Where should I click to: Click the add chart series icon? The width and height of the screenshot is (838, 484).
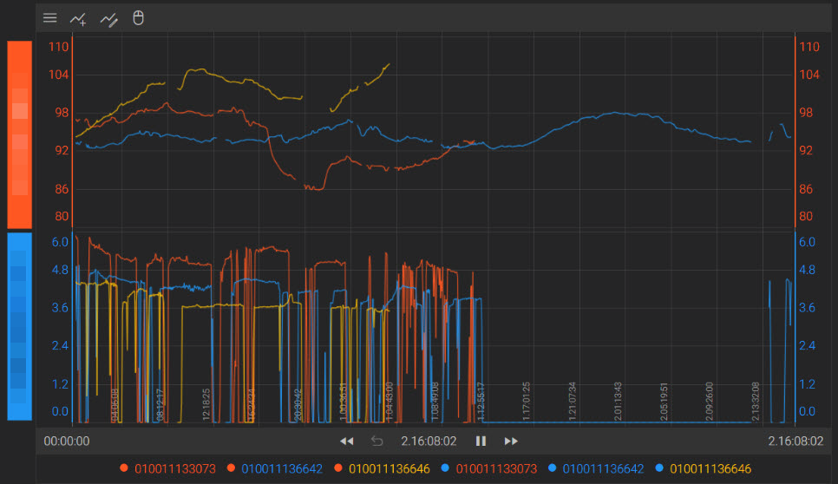(78, 19)
